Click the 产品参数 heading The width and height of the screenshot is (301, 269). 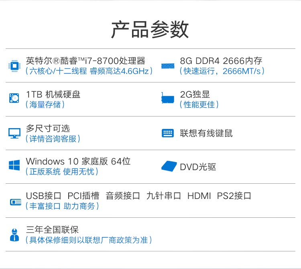tap(150, 30)
